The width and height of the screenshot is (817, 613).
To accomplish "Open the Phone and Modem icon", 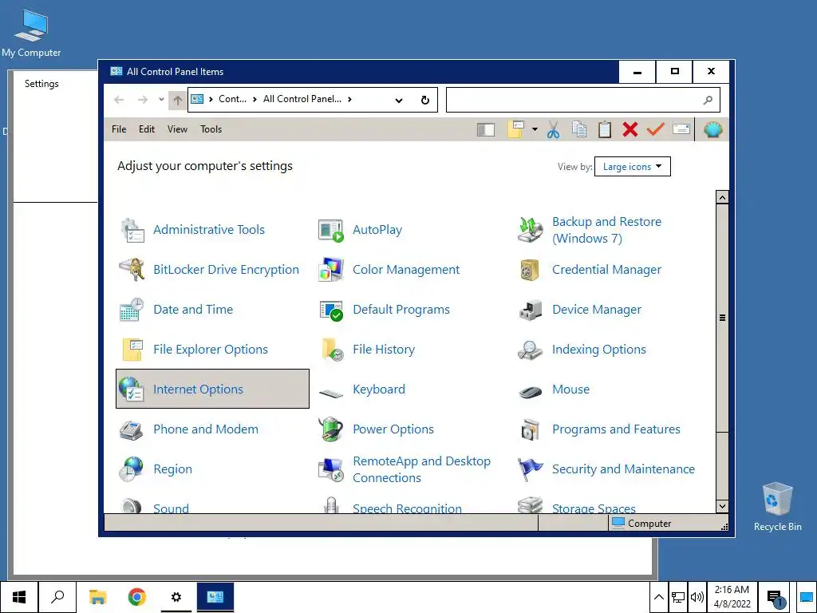I will tap(132, 429).
